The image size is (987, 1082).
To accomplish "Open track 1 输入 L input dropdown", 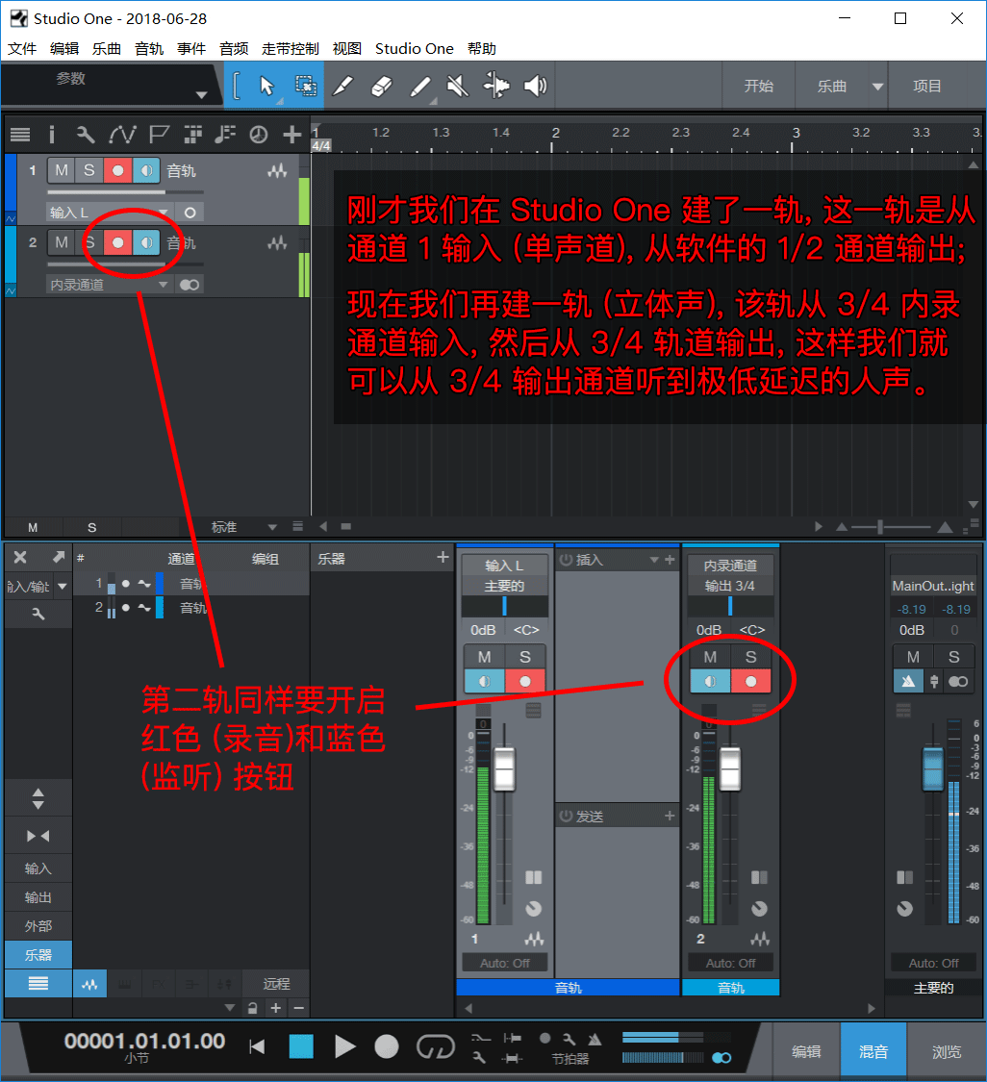I will pos(109,213).
